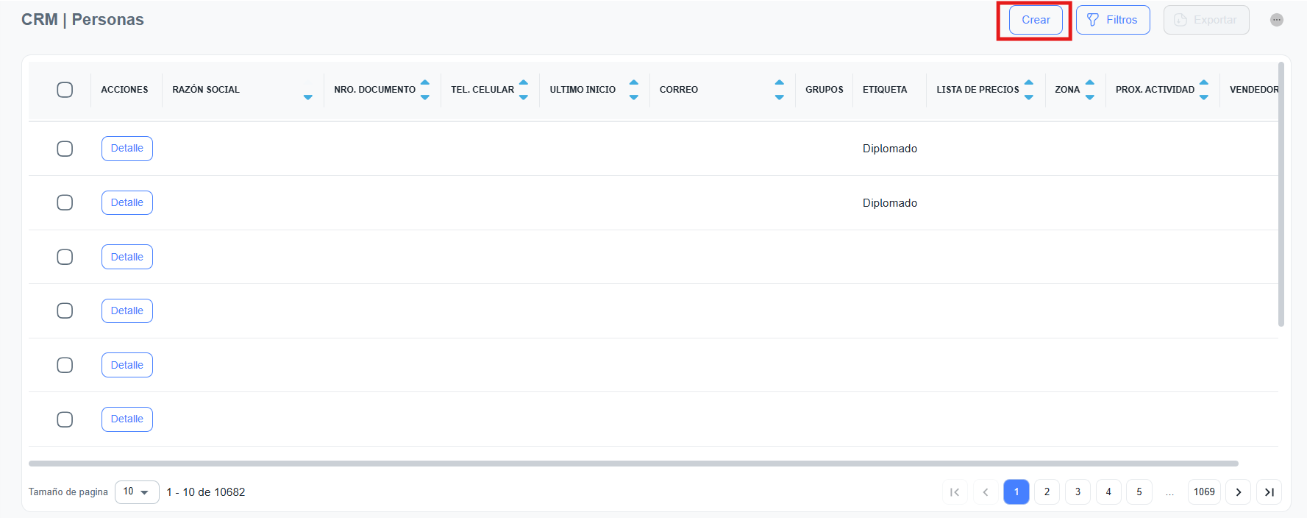Sort by Zona column arrows

coord(1090,90)
